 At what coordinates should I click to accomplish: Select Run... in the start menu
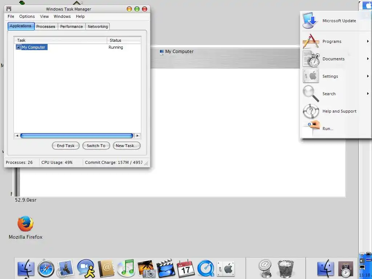(336, 129)
